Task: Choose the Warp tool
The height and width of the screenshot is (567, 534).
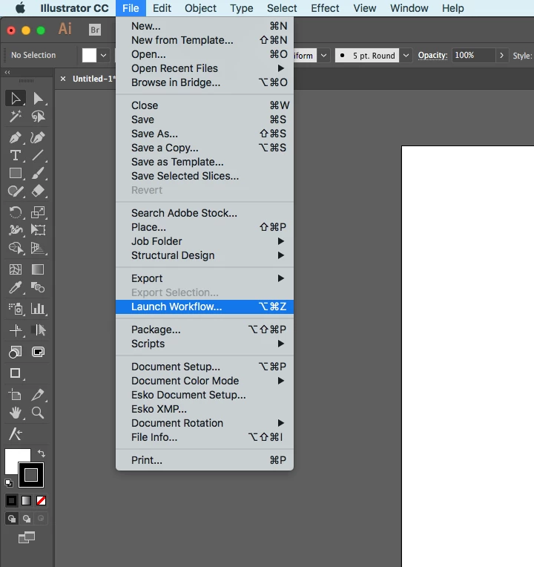Action: pyautogui.click(x=16, y=230)
